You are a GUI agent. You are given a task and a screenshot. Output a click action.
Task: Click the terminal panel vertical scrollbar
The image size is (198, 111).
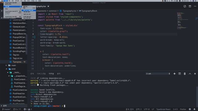[197, 97]
